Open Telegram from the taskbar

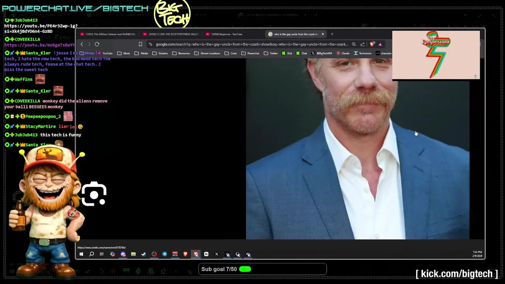tap(165, 254)
